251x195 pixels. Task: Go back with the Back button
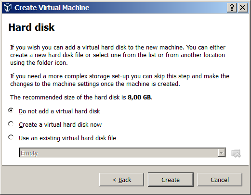(121, 180)
